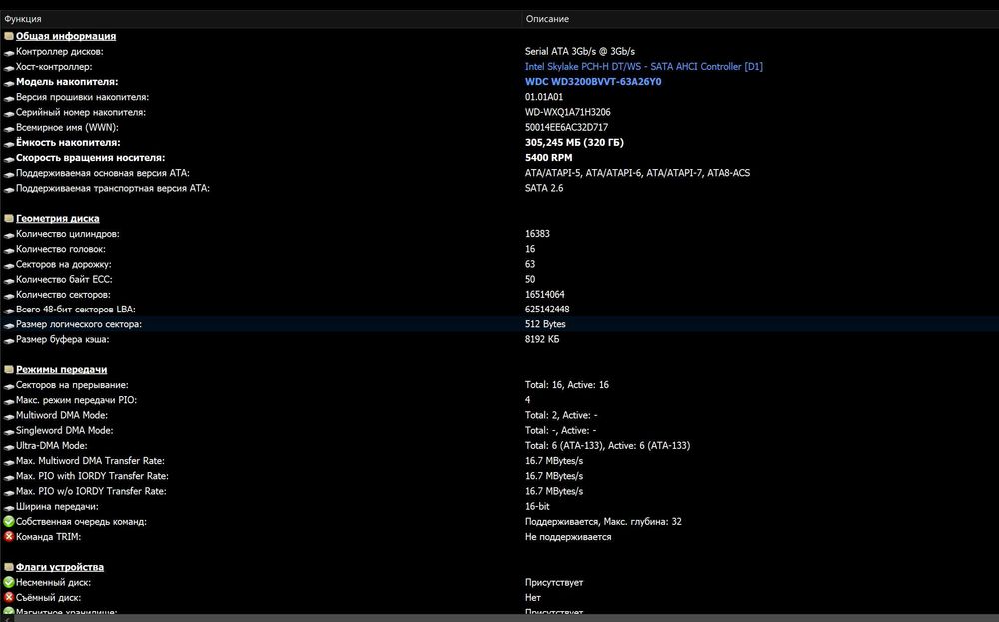Click the folder icon beside Общая информация
999x622 pixels.
pos(9,36)
